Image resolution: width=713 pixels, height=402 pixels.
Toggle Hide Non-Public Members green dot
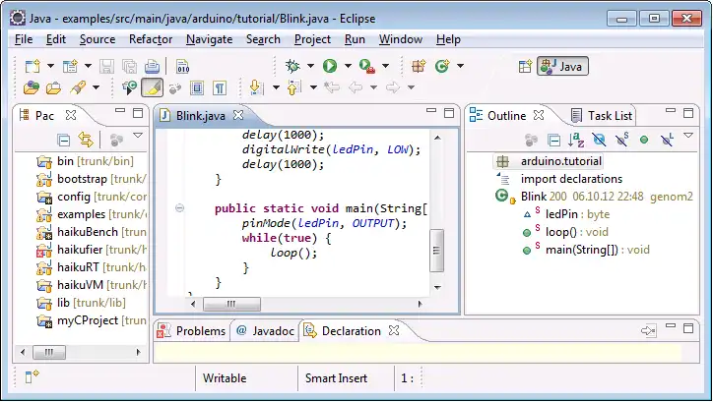644,140
